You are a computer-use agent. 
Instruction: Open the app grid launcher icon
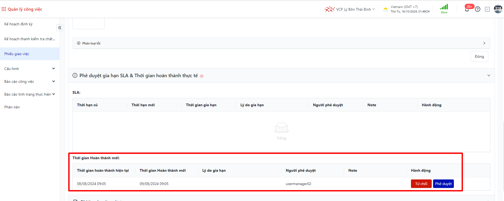click(4, 9)
